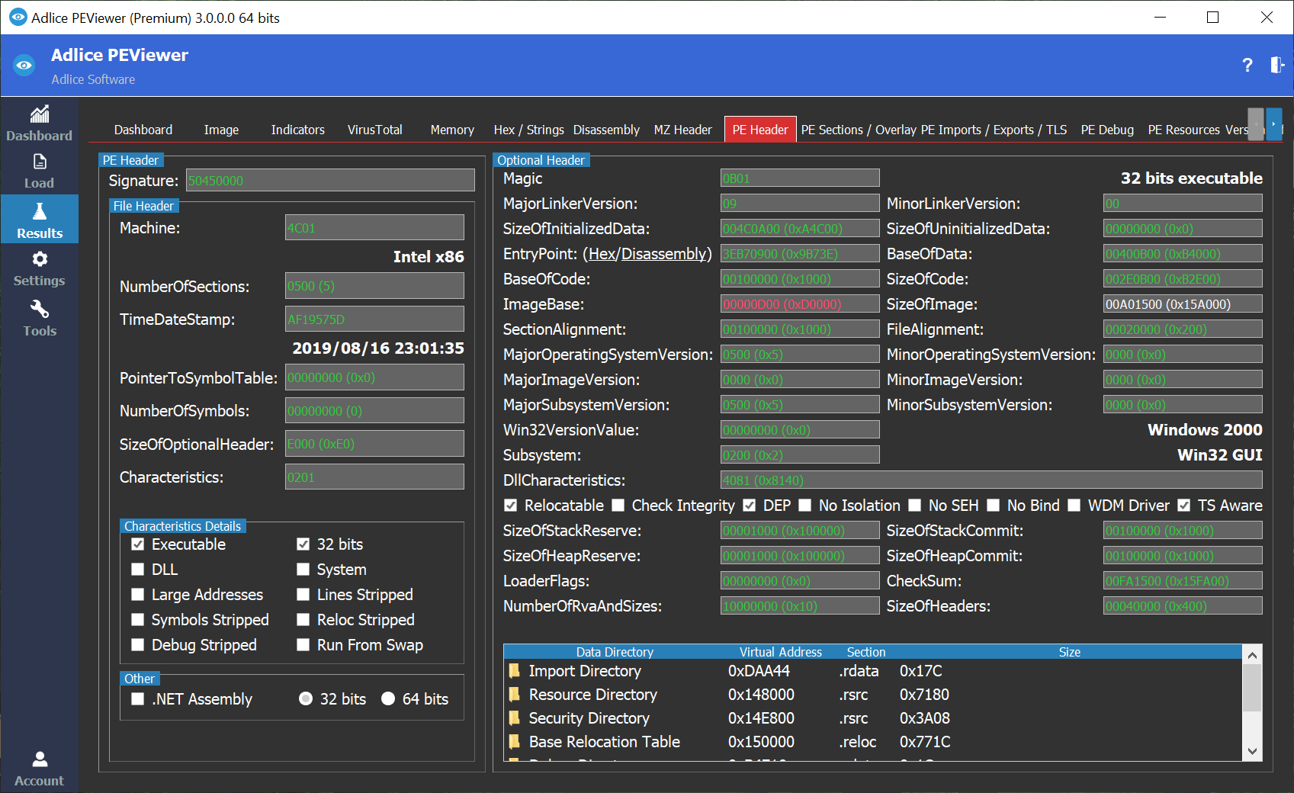Switch to the MZ Header tab
The image size is (1294, 793).
[x=682, y=130]
